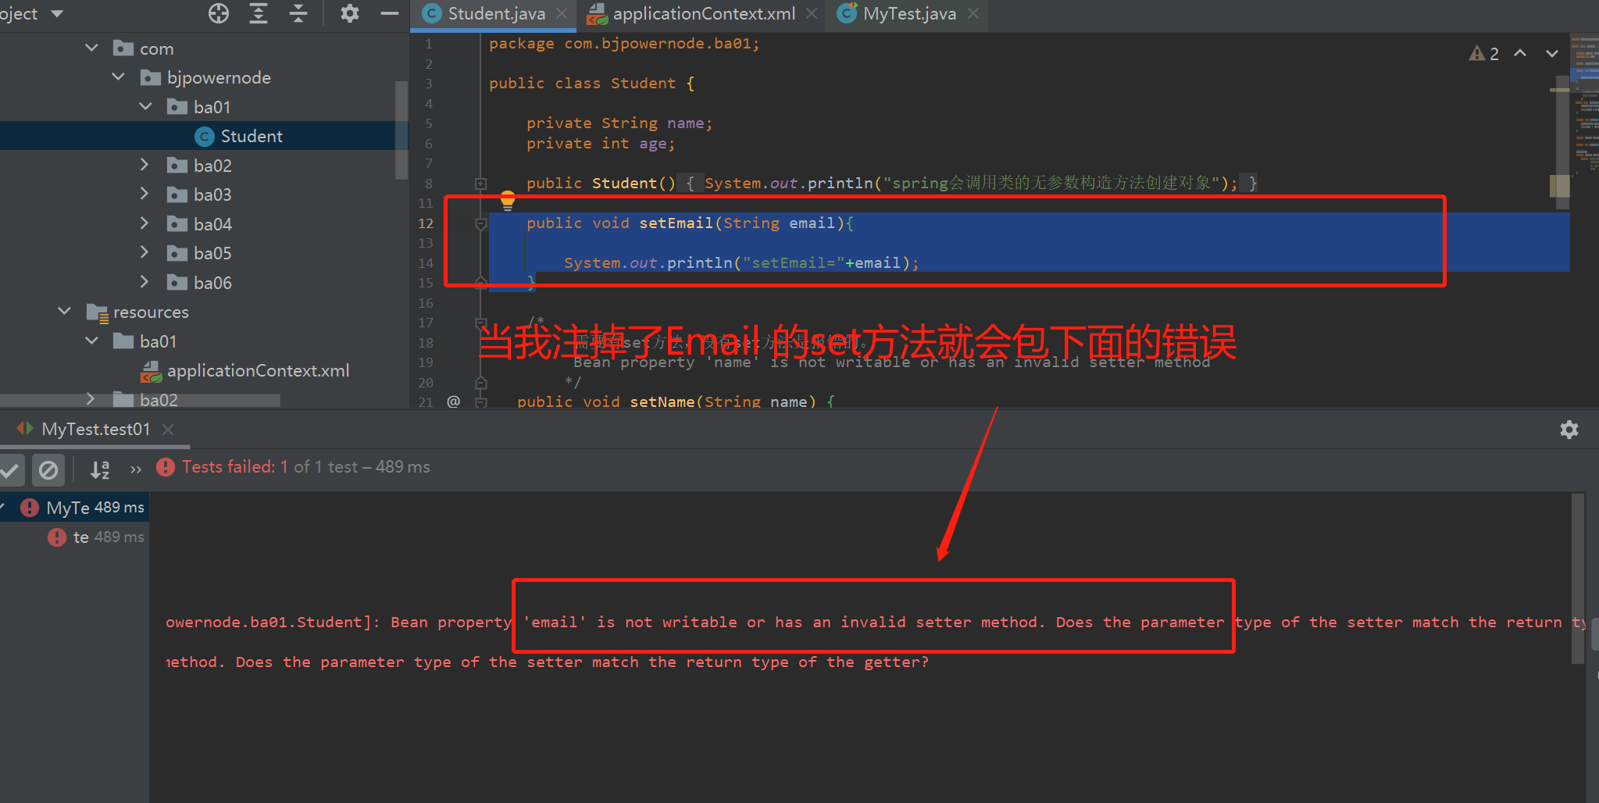
Task: Expand the ba06 package
Action: click(x=145, y=282)
